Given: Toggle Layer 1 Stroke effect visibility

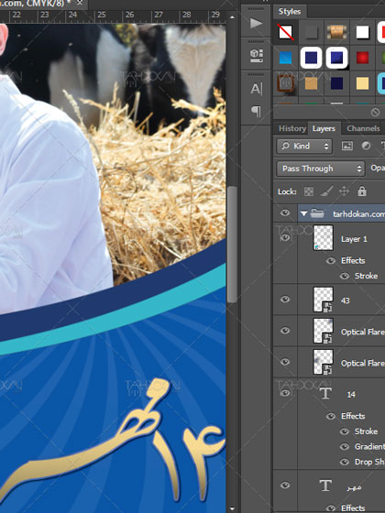Looking at the screenshot, I should coord(345,276).
